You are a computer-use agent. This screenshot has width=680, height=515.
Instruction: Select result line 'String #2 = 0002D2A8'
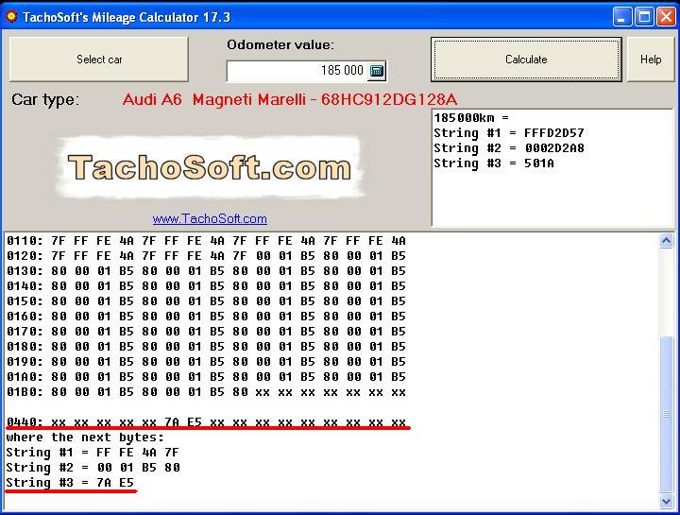click(509, 148)
